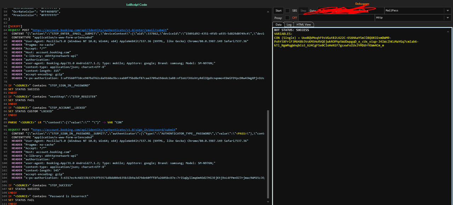
Task: Open the enter/email/submit booking URL link
Action: tap(100, 30)
